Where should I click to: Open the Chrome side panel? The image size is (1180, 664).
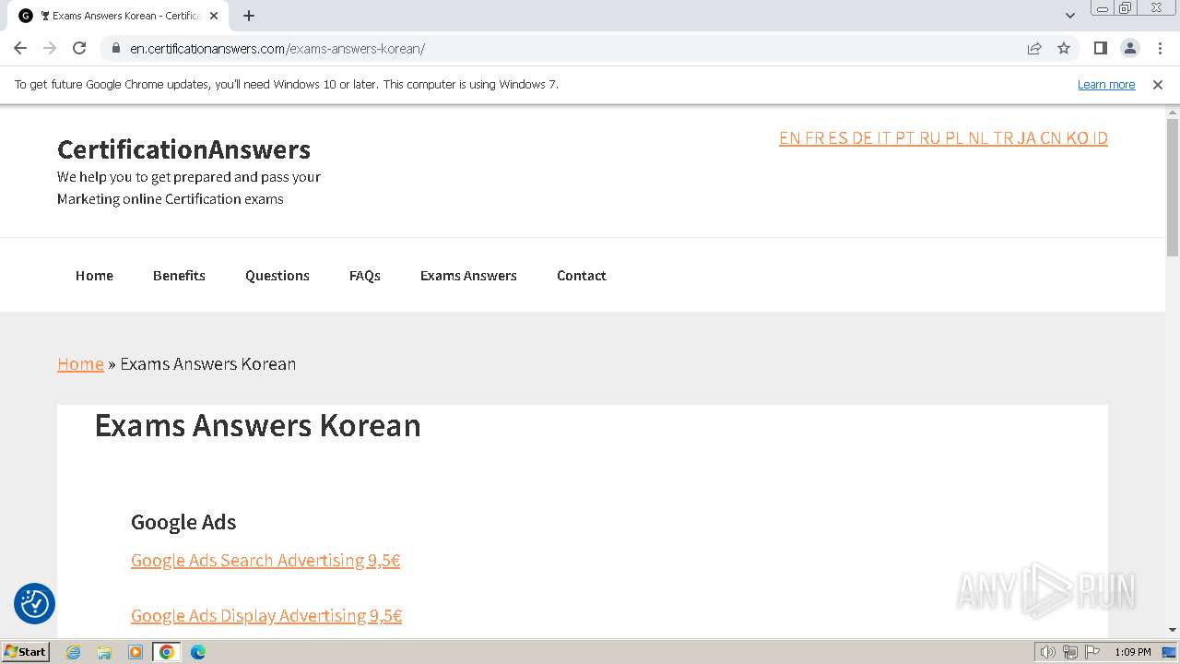tap(1100, 48)
